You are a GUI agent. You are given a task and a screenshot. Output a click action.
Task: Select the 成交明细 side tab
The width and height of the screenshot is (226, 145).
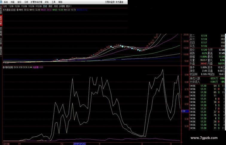coord(1,31)
